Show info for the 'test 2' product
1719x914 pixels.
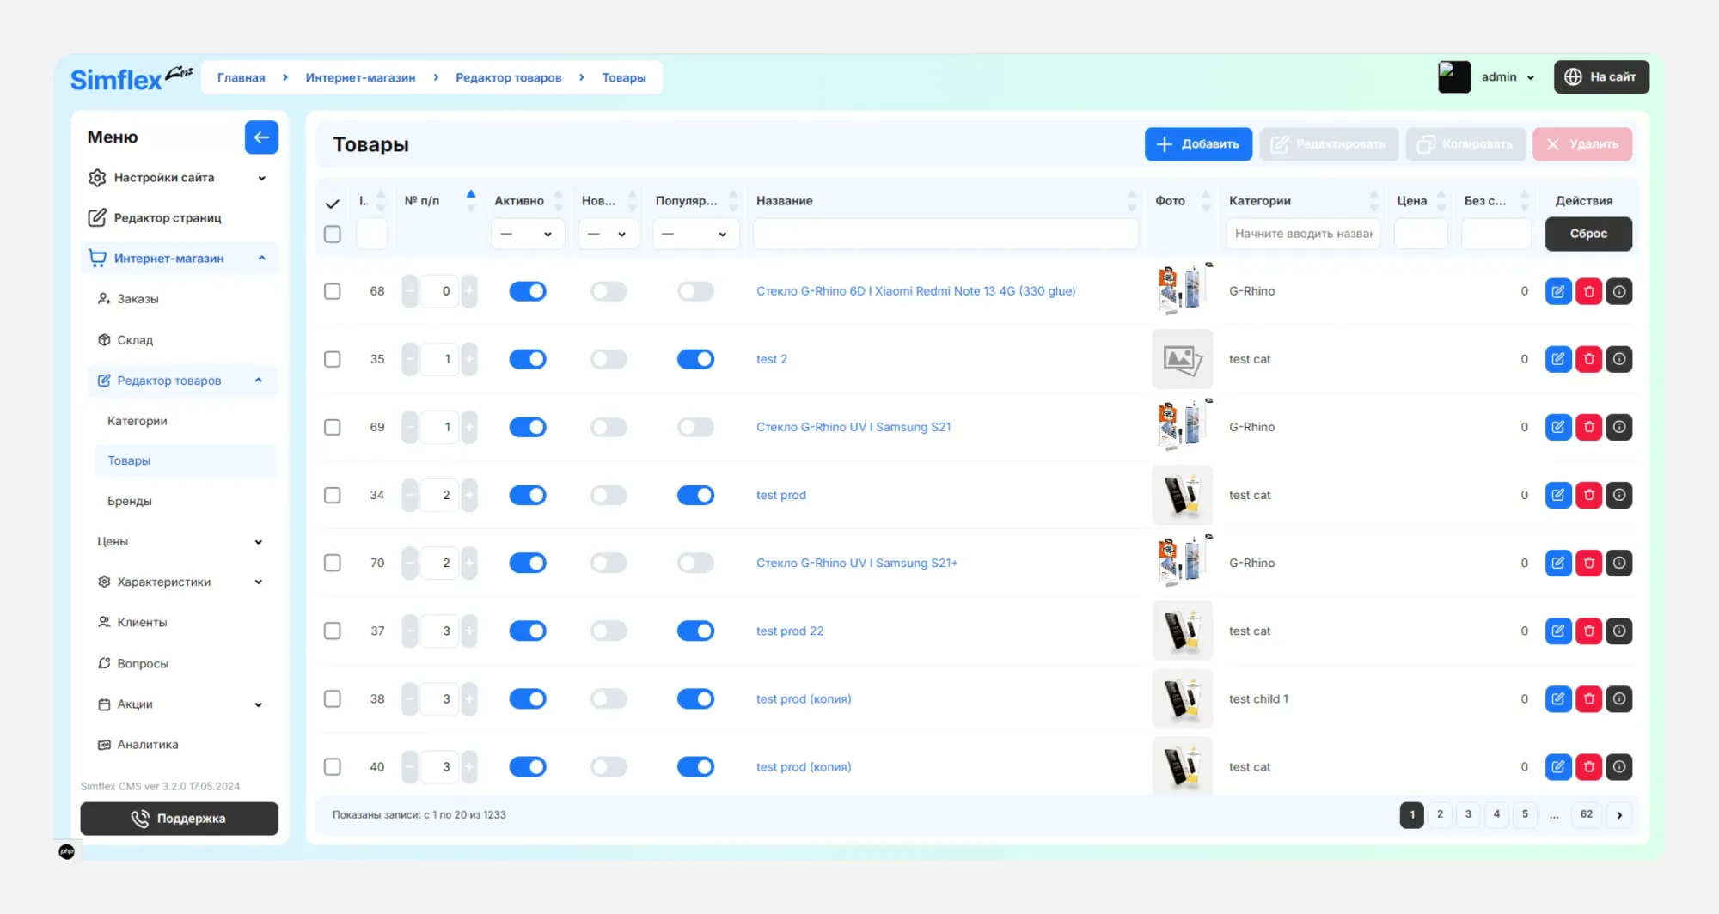(x=1619, y=359)
